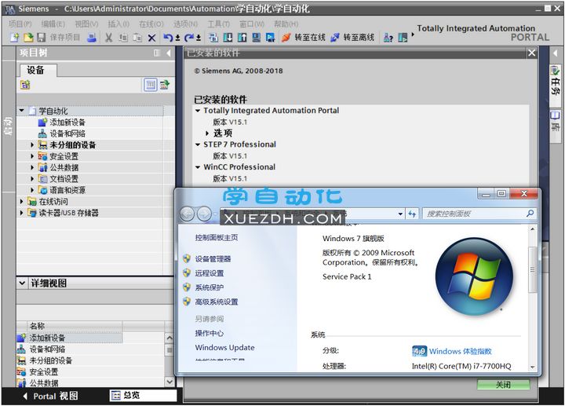Expand the 选项 node under TIA Portal
565x406 pixels.
pyautogui.click(x=207, y=133)
